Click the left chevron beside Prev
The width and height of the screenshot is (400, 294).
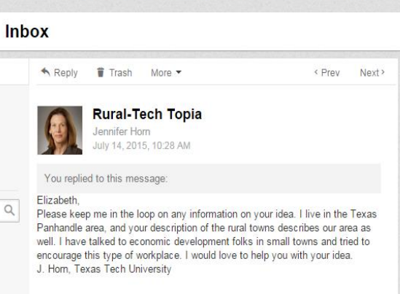316,72
